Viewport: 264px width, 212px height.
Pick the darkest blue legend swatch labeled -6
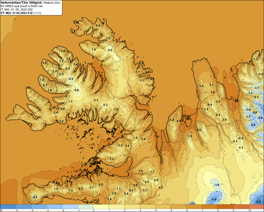click(x=8, y=207)
